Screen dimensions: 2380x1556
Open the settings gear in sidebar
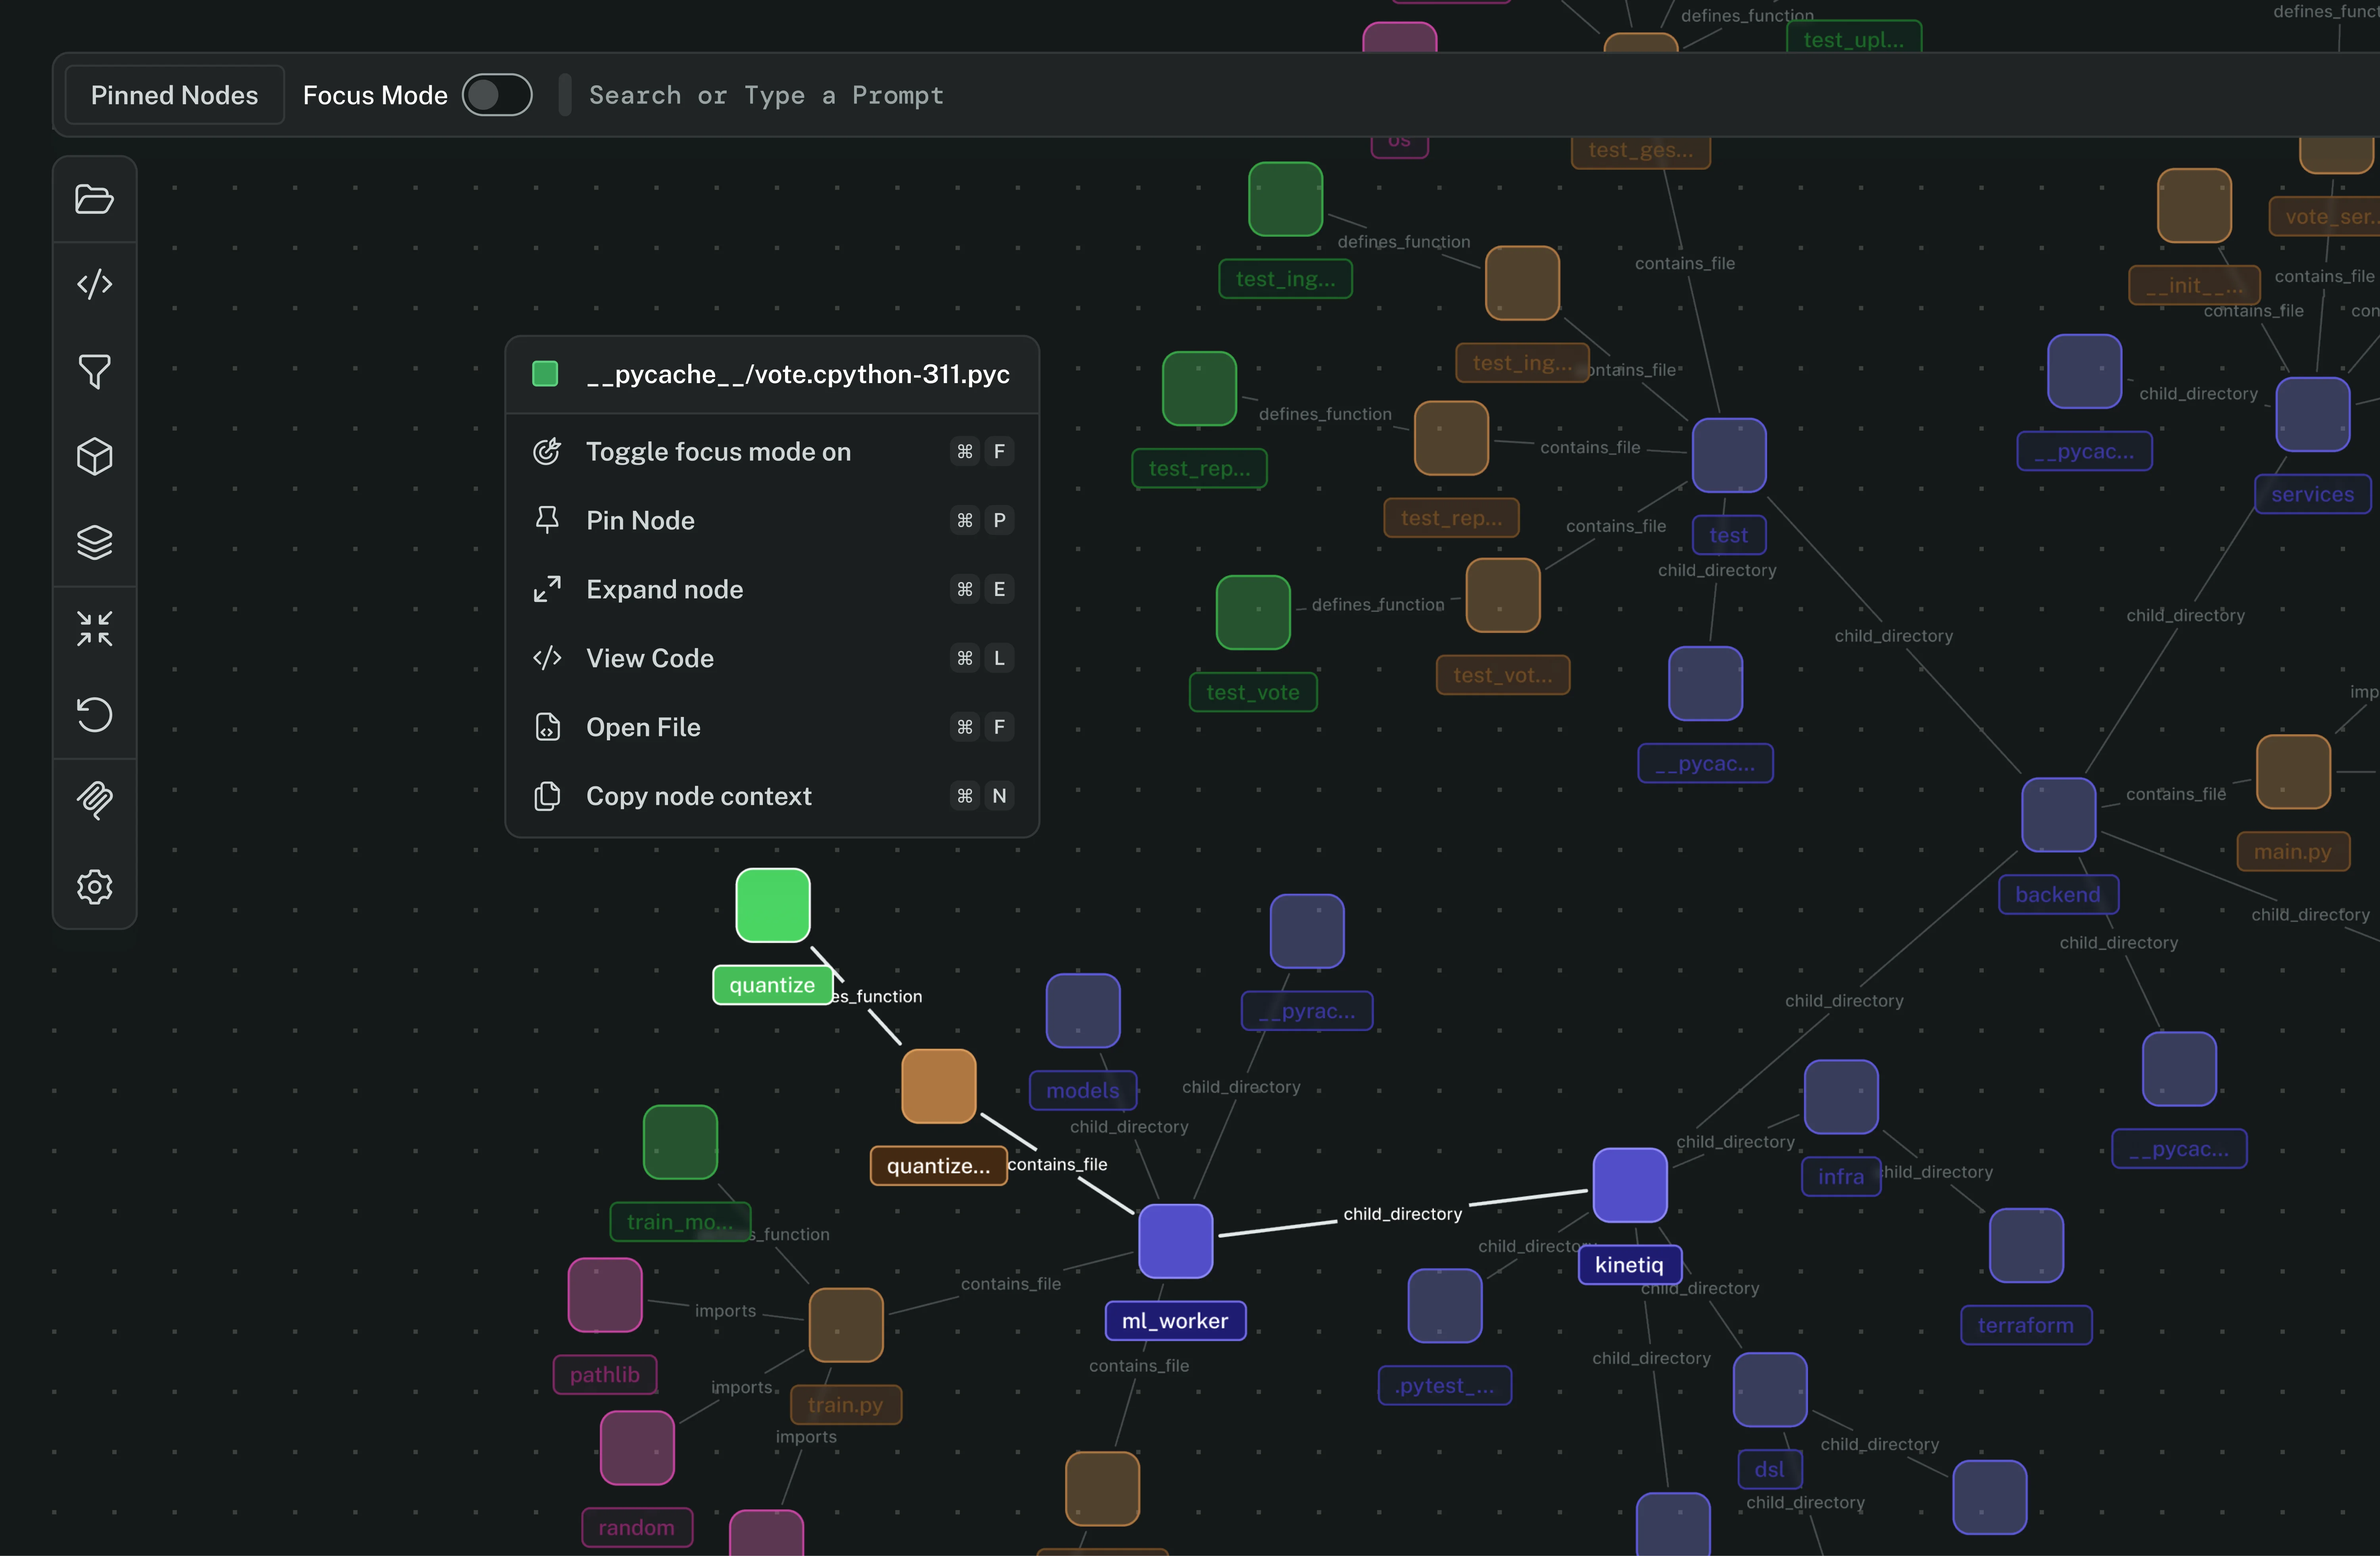click(x=94, y=886)
